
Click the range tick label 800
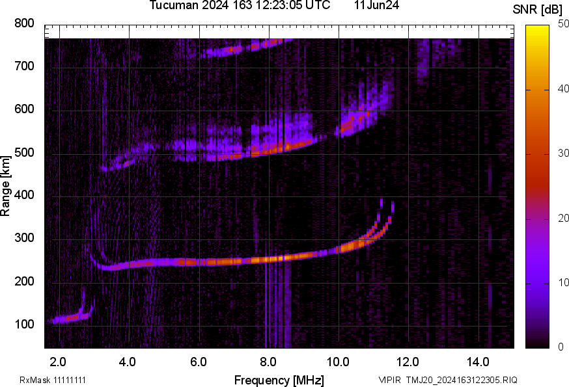point(24,23)
